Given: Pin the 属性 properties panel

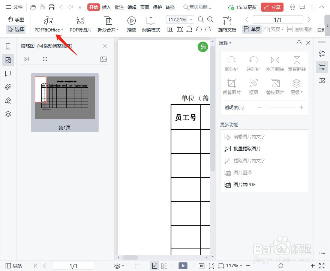Looking at the screenshot, I should click(x=299, y=43).
